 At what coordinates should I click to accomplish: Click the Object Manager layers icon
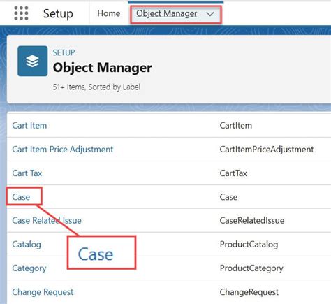(x=33, y=61)
